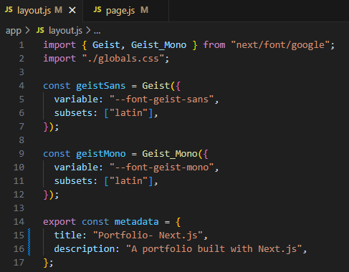The height and width of the screenshot is (272, 349).
Task: Click the M modified badge on layout.js tab
Action: tap(58, 10)
